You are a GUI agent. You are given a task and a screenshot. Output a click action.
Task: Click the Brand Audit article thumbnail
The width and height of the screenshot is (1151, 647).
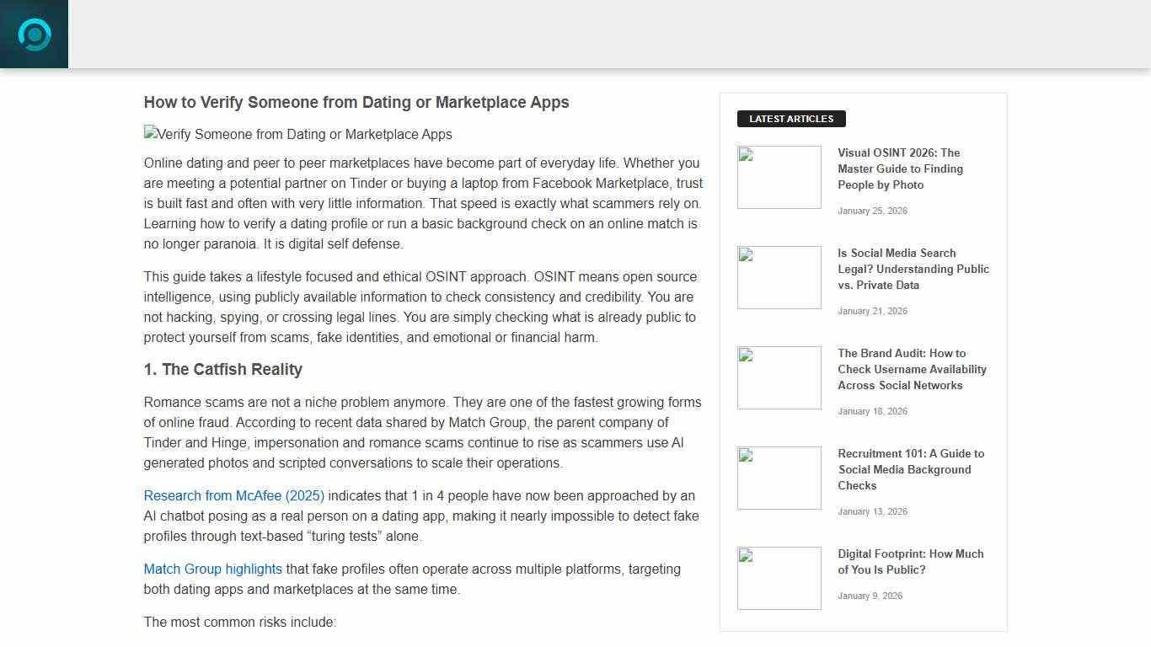click(x=779, y=377)
